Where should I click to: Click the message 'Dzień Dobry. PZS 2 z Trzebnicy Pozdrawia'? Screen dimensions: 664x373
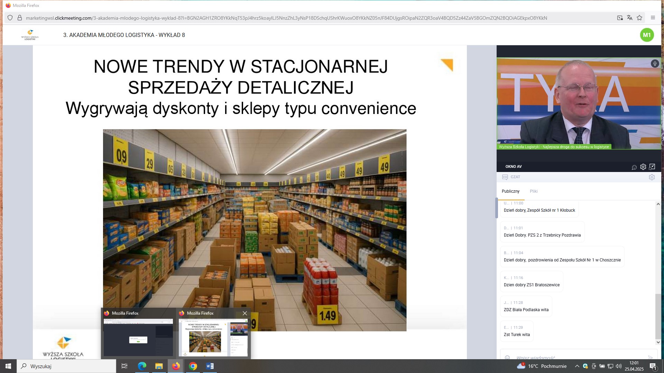(542, 235)
